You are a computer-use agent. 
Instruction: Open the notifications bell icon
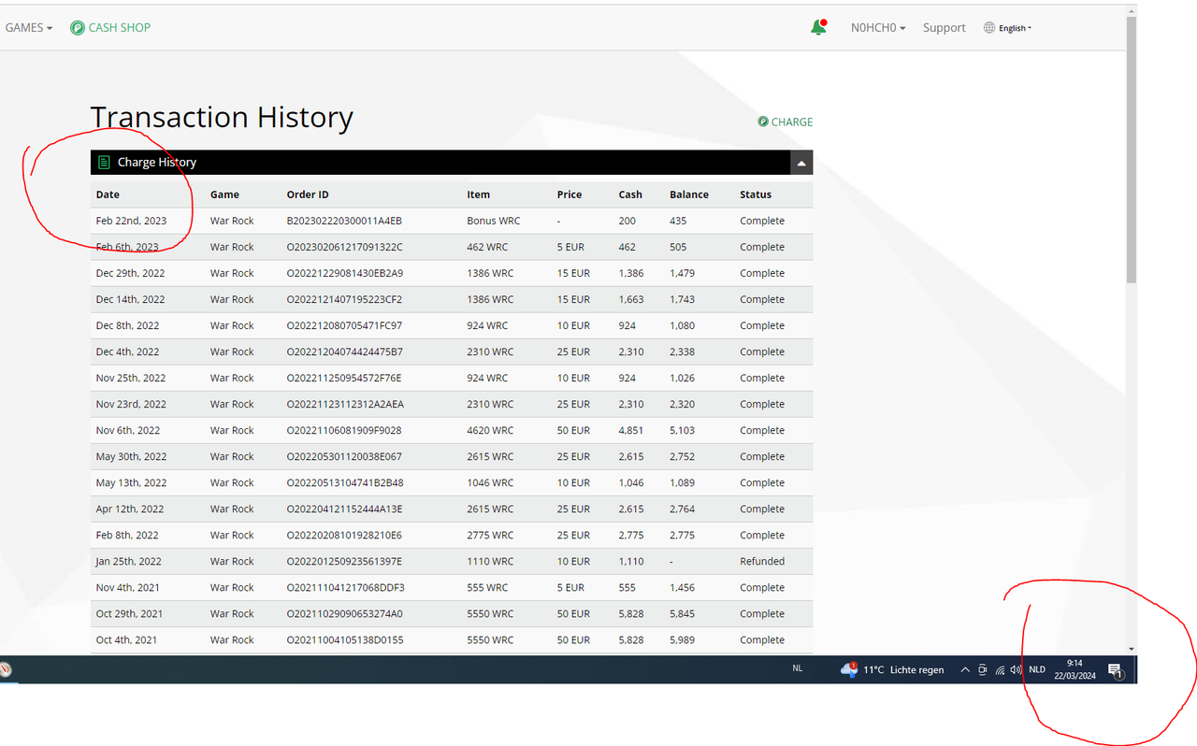click(x=818, y=27)
